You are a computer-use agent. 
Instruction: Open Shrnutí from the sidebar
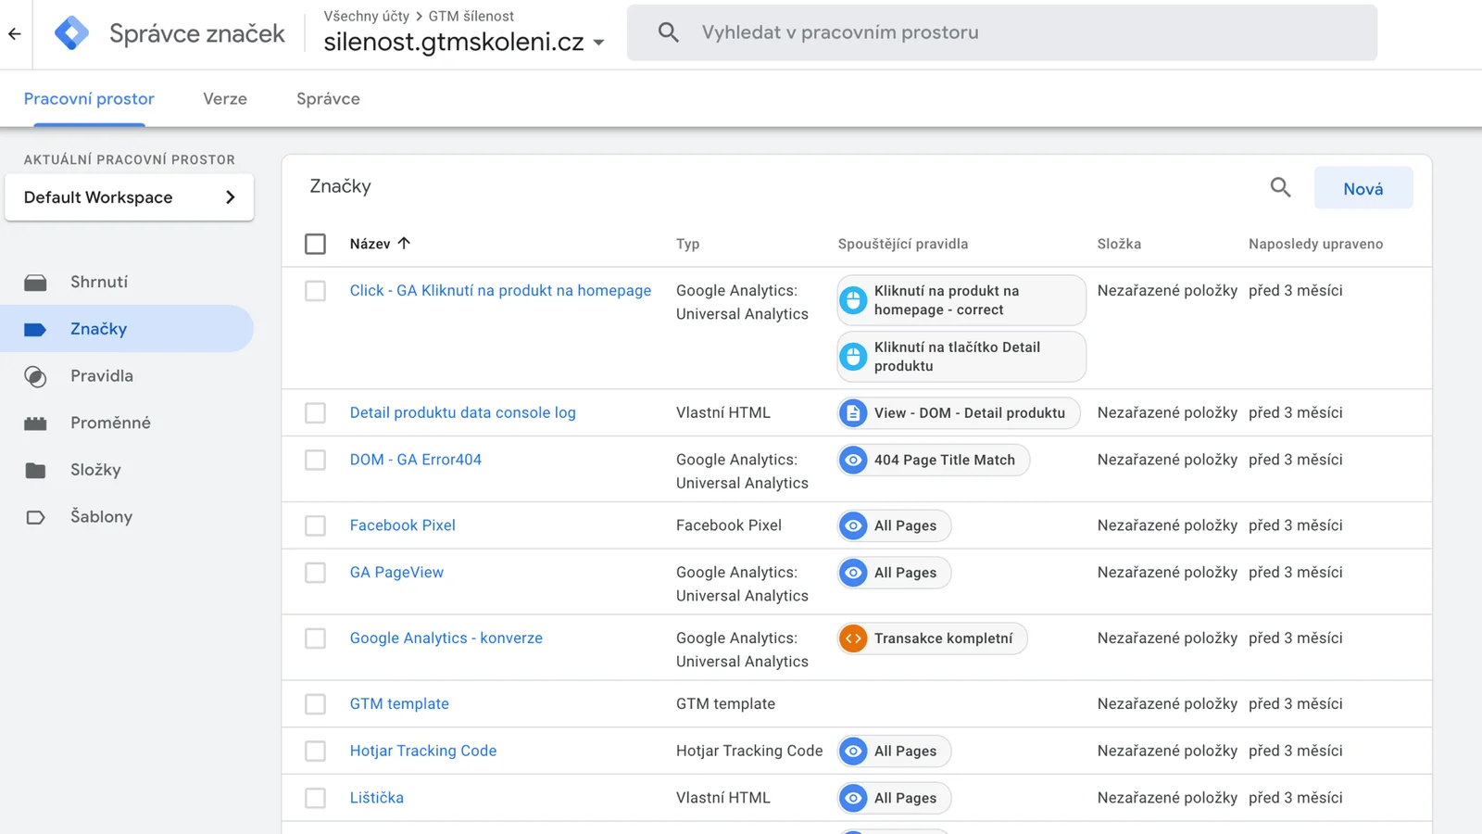(x=99, y=282)
